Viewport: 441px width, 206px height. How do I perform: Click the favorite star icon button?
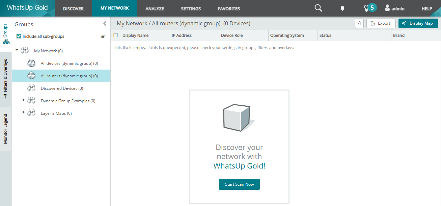pos(359,23)
